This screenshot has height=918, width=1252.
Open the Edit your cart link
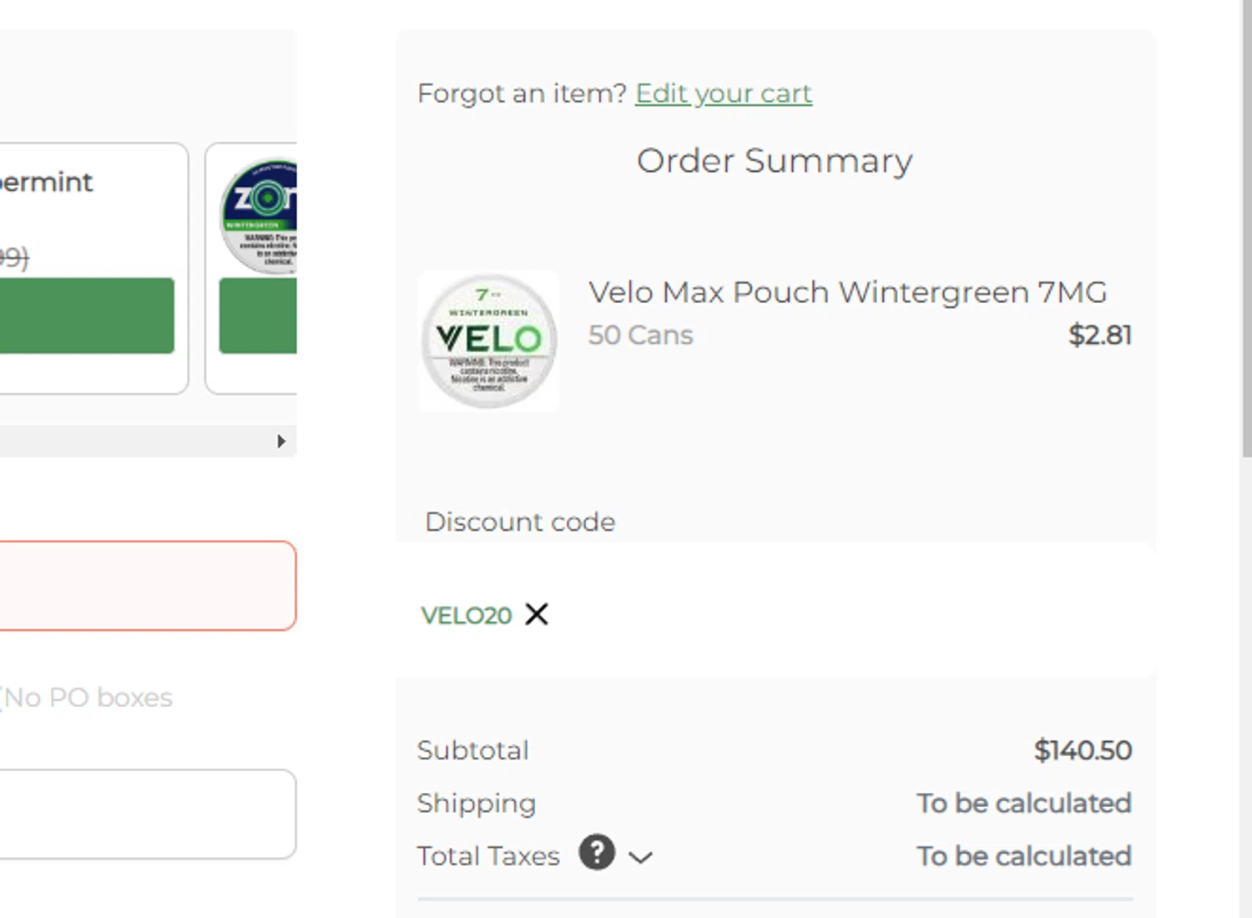pyautogui.click(x=723, y=93)
